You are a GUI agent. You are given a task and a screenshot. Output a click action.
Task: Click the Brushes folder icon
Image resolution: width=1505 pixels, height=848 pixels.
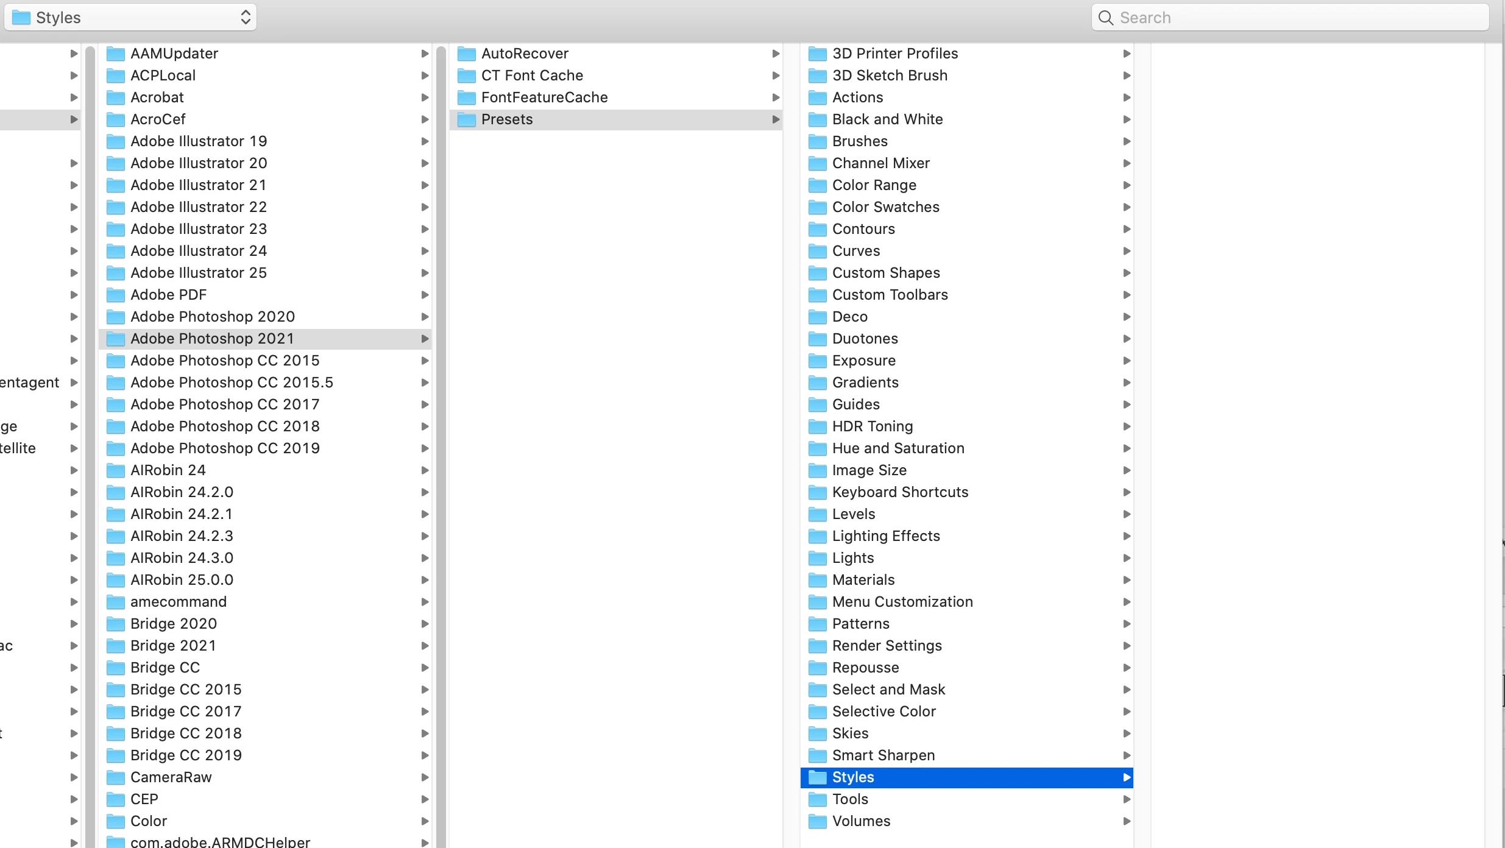[x=817, y=141]
